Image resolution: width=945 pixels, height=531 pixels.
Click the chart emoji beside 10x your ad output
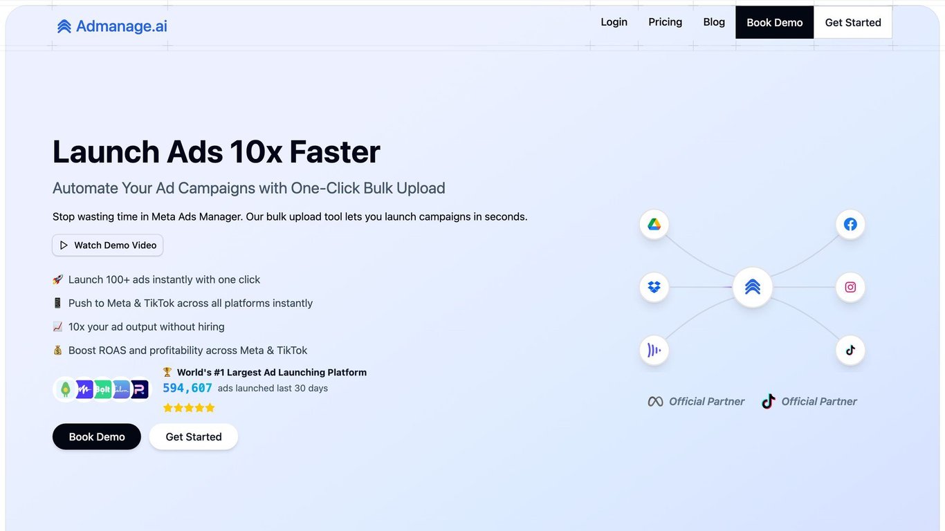pyautogui.click(x=58, y=326)
